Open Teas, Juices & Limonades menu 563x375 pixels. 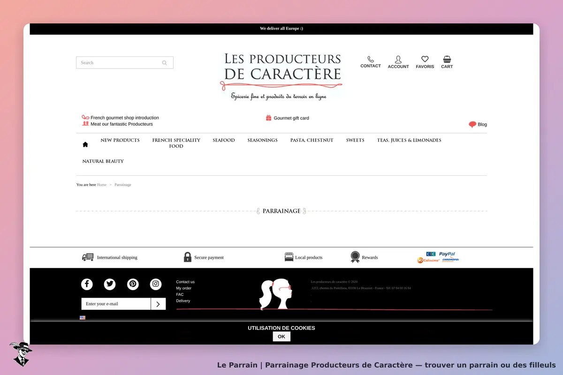coord(409,140)
